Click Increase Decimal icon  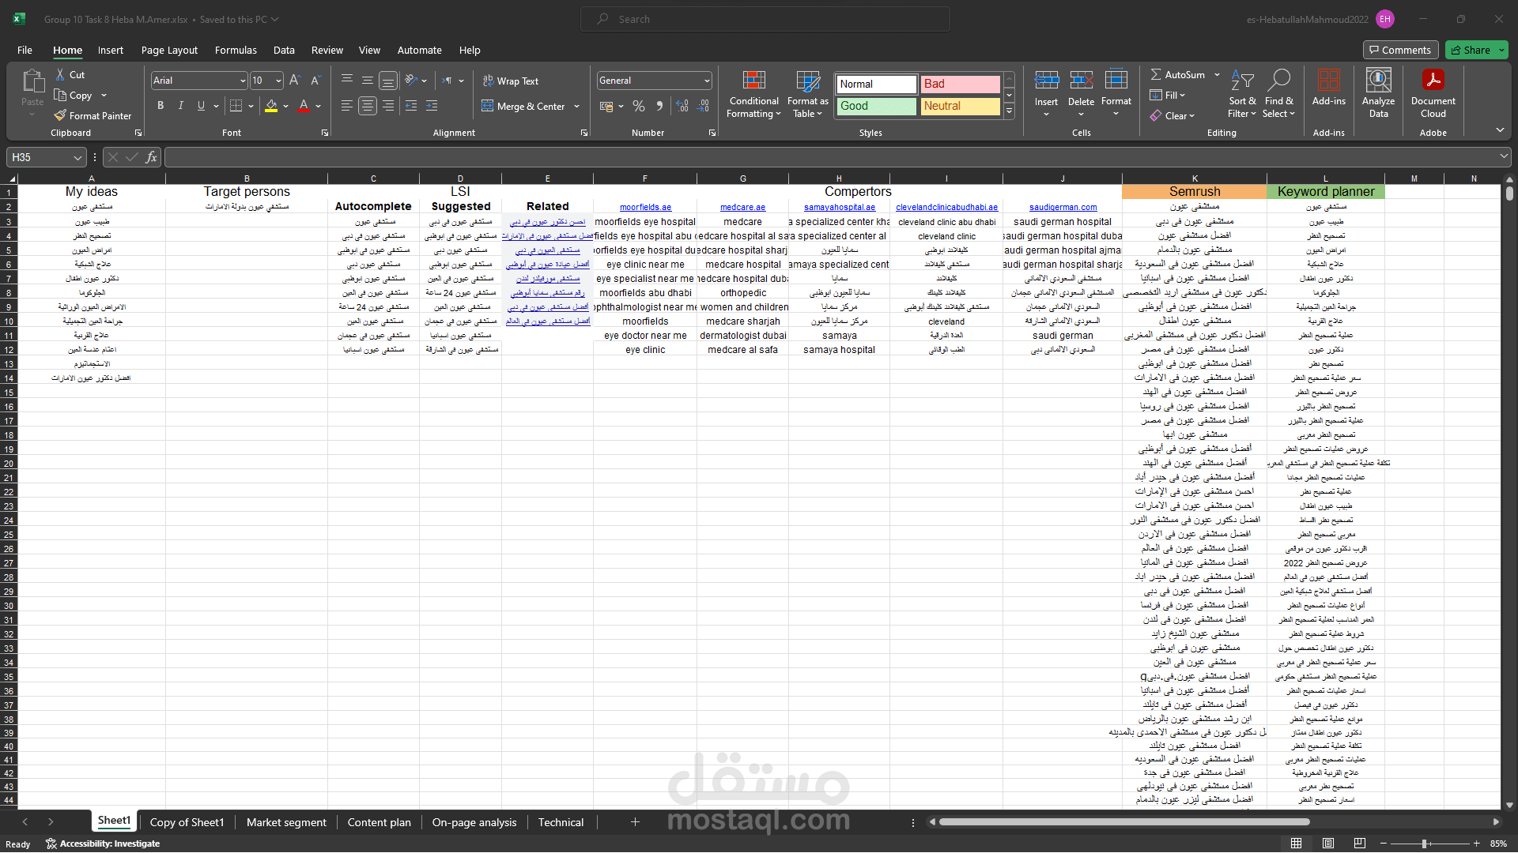682,106
